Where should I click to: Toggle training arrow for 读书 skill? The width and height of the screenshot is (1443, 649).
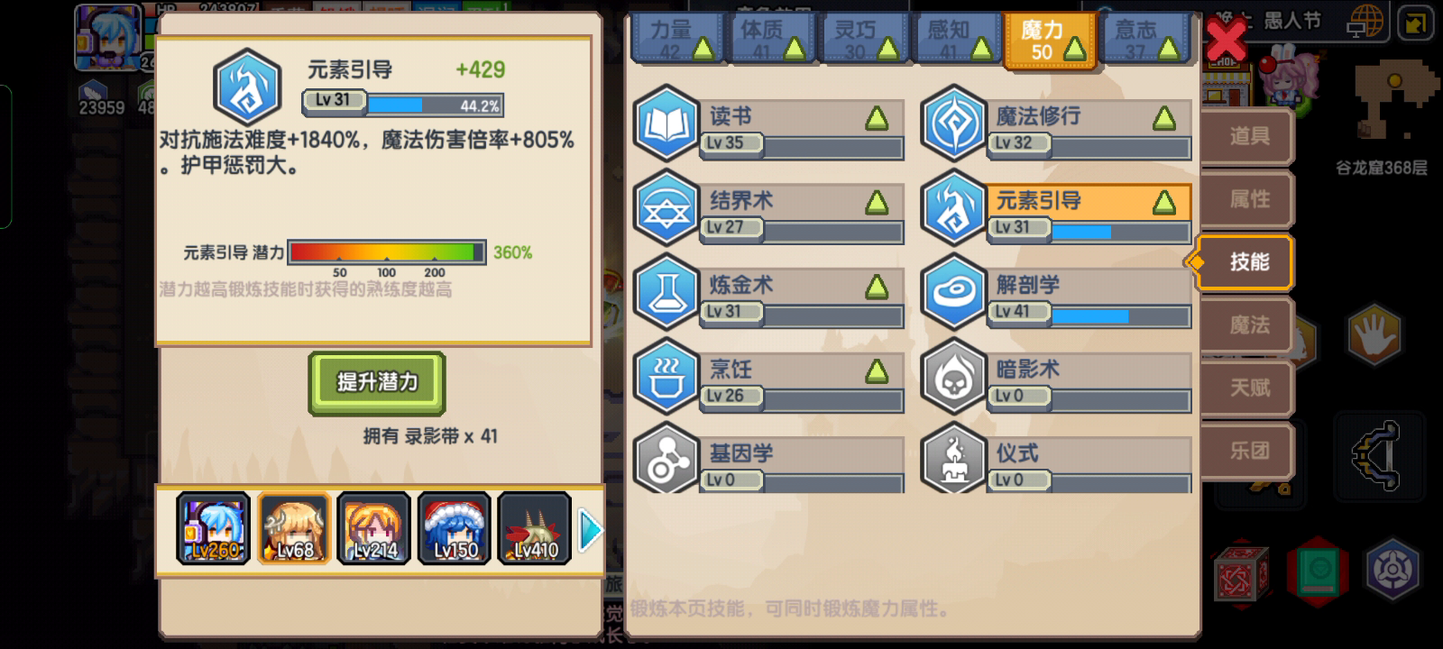[x=877, y=118]
